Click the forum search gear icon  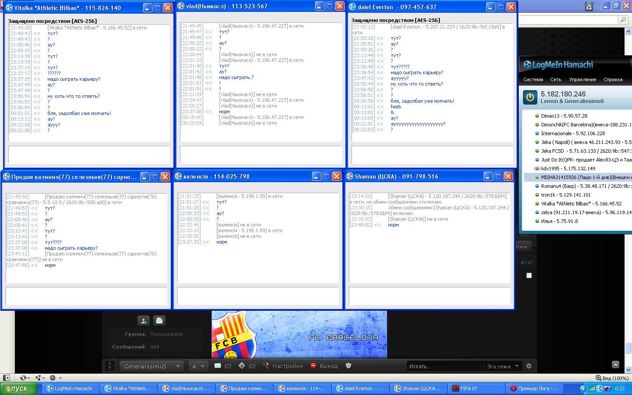click(529, 366)
